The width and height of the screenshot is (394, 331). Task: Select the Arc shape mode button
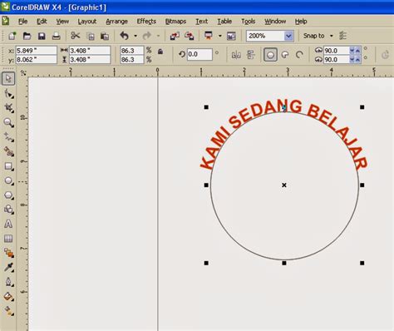[x=299, y=55]
